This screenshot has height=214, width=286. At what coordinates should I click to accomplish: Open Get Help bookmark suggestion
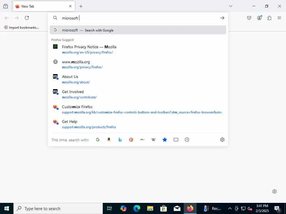138,124
